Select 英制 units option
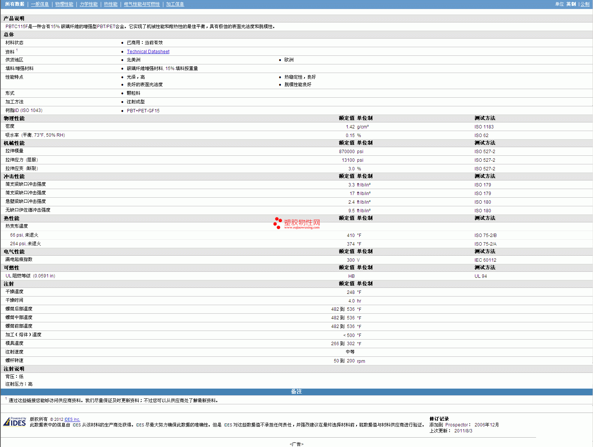This screenshot has height=447, width=593. [571, 4]
